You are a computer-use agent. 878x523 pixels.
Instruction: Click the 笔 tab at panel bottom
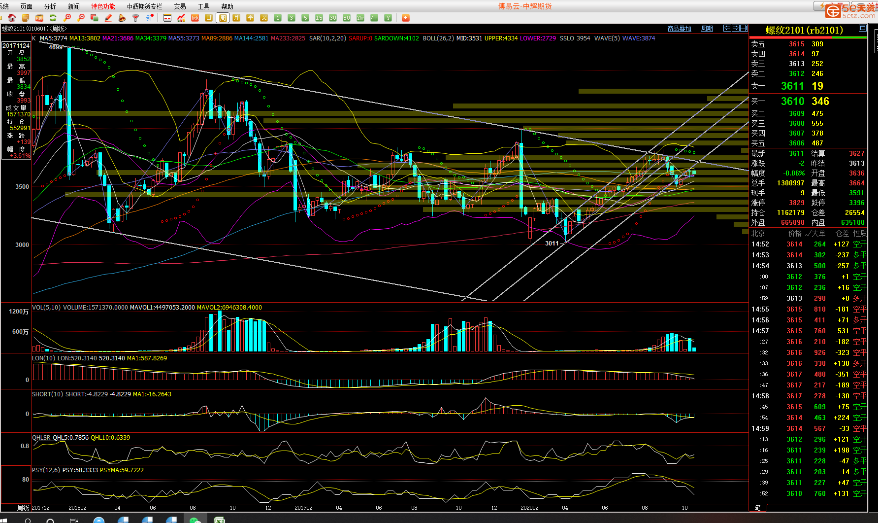pyautogui.click(x=758, y=507)
